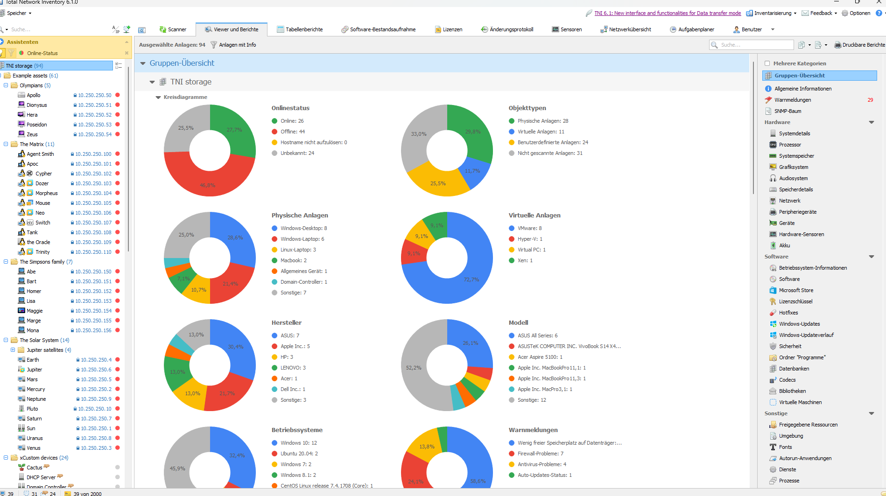Open the Netzwerk category
Viewport: 886px width, 496px height.
click(x=789, y=201)
